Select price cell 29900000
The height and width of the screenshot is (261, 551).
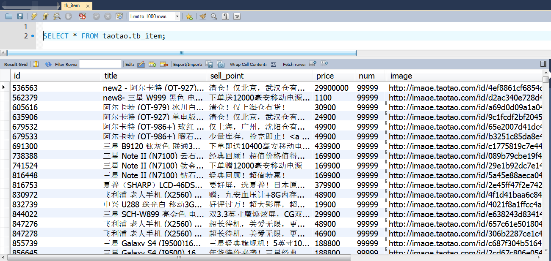tap(334, 88)
